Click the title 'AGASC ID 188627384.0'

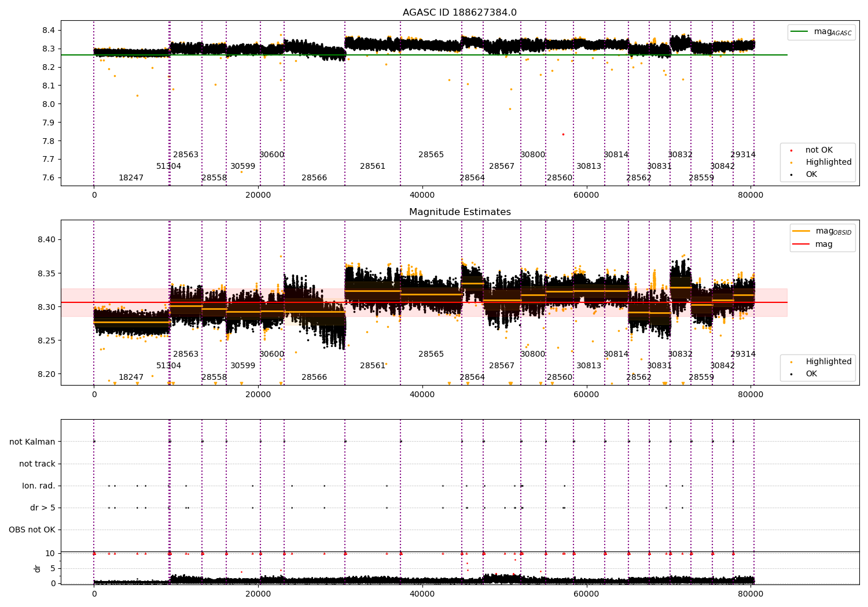click(x=459, y=13)
